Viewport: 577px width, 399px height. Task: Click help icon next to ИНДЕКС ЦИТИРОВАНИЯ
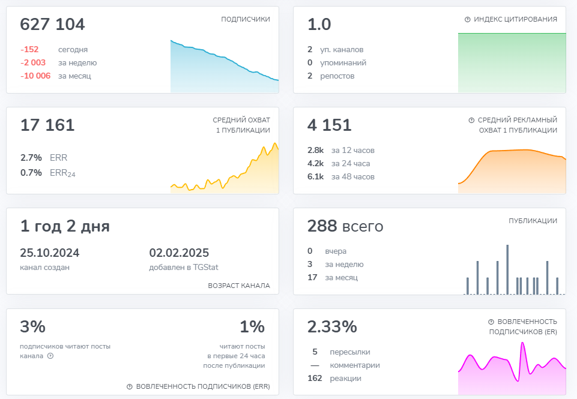[x=467, y=19]
